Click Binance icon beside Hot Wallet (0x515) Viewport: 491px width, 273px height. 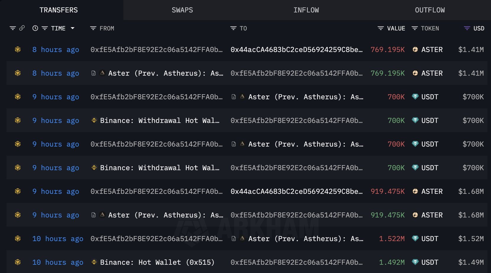(94, 262)
